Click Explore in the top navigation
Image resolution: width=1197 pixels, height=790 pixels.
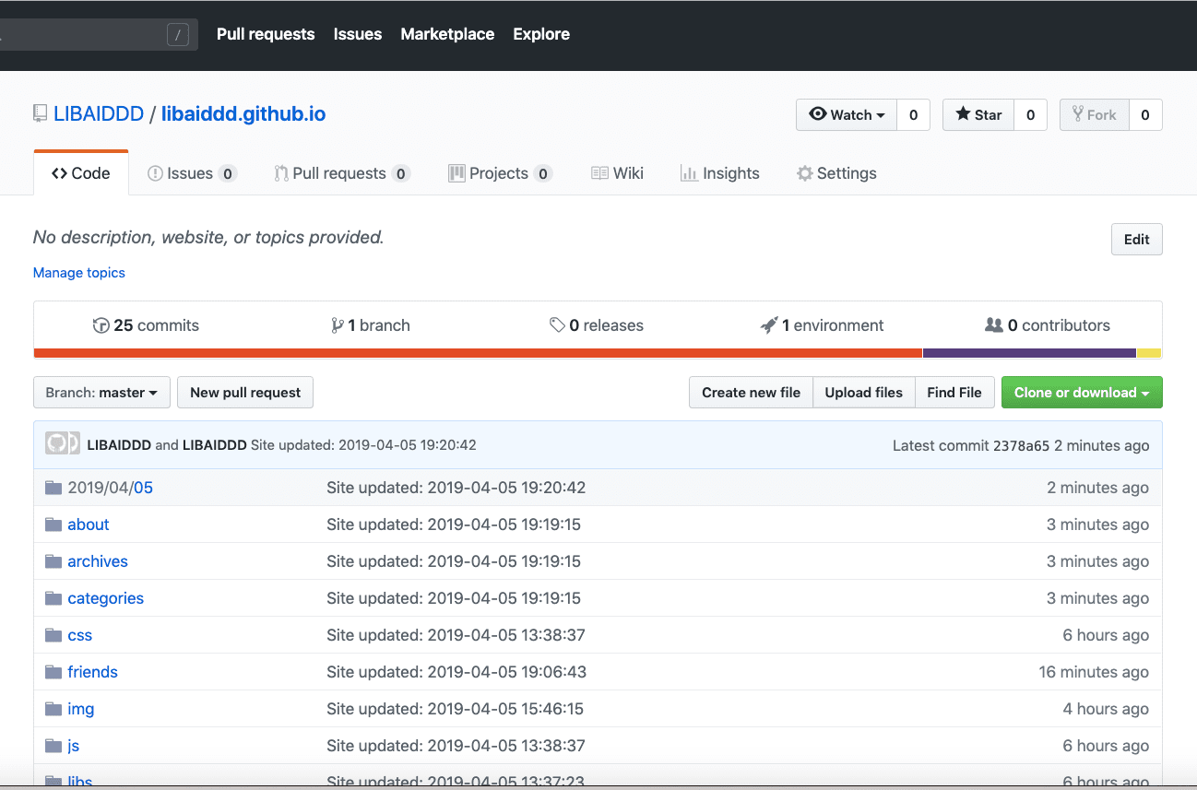tap(541, 34)
